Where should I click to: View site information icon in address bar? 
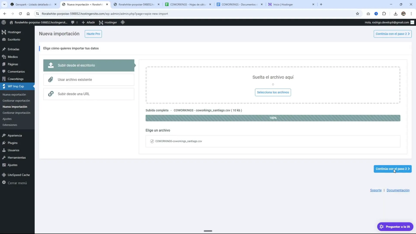37,14
